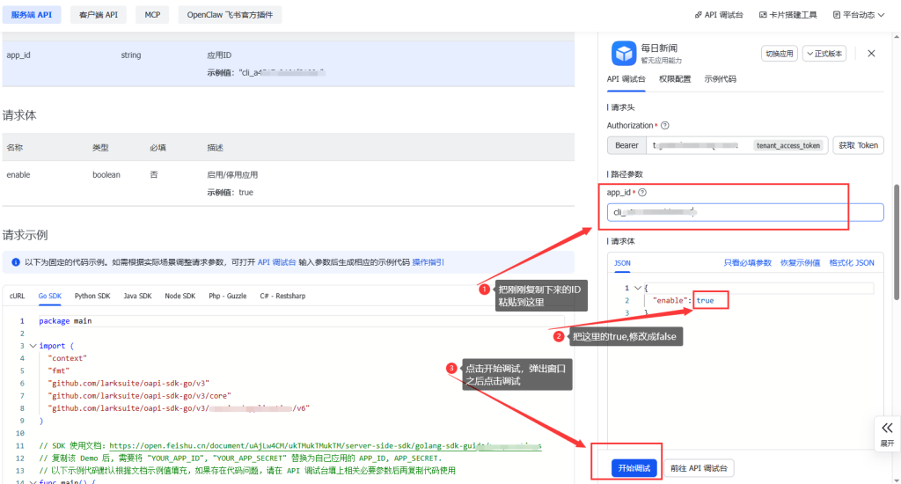The image size is (901, 484).
Task: Click the 获取 Token button
Action: tap(857, 145)
